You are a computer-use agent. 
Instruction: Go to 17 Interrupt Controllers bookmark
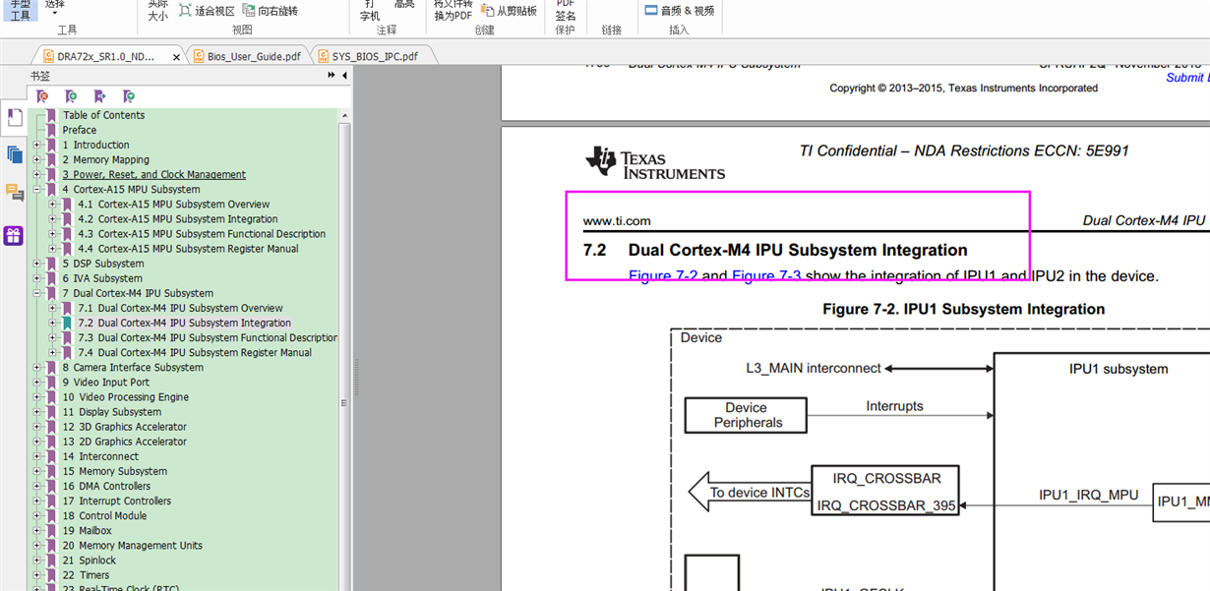(117, 501)
